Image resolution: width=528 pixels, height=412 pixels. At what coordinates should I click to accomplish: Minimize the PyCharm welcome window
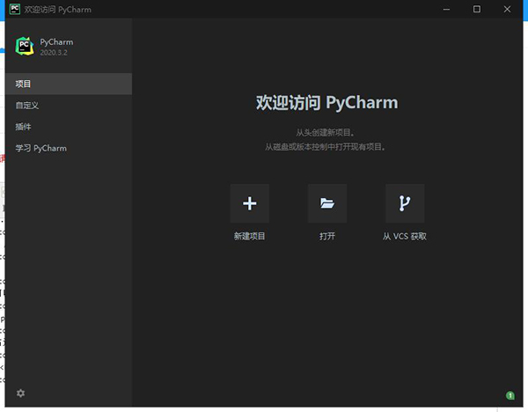[x=446, y=10]
